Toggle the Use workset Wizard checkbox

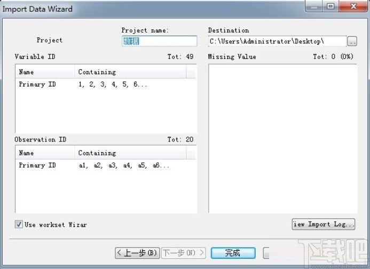[x=19, y=224]
